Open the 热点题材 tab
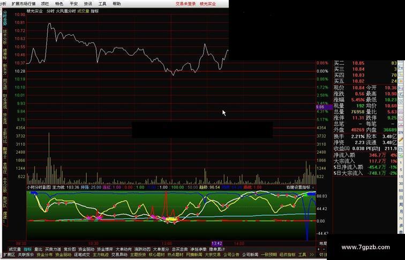405x260 pixels. [175, 255]
